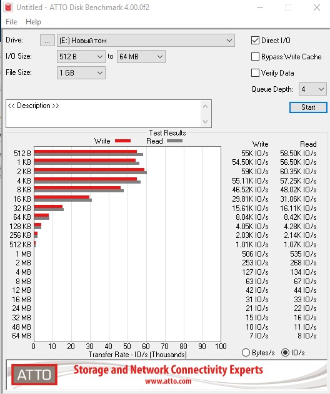This screenshot has height=394, width=330.
Task: Minimize the ATTO Disk Benchmark window
Action: click(260, 7)
